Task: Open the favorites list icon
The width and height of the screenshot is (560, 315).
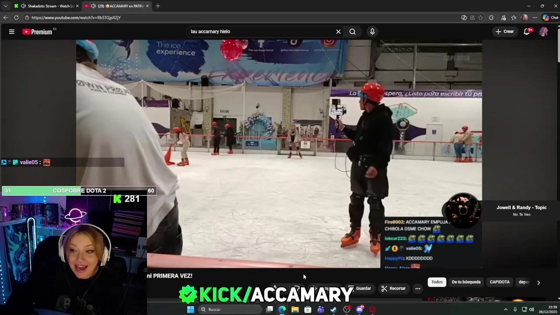Action: (x=514, y=17)
